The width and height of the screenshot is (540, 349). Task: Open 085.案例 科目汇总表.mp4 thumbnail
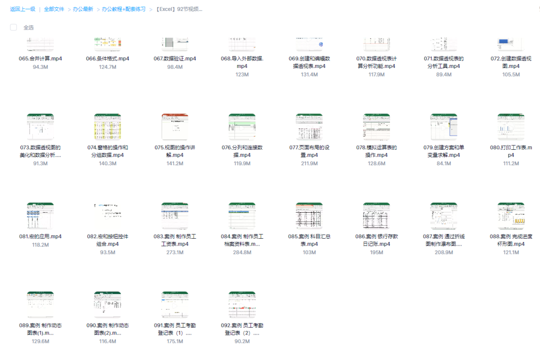(309, 216)
